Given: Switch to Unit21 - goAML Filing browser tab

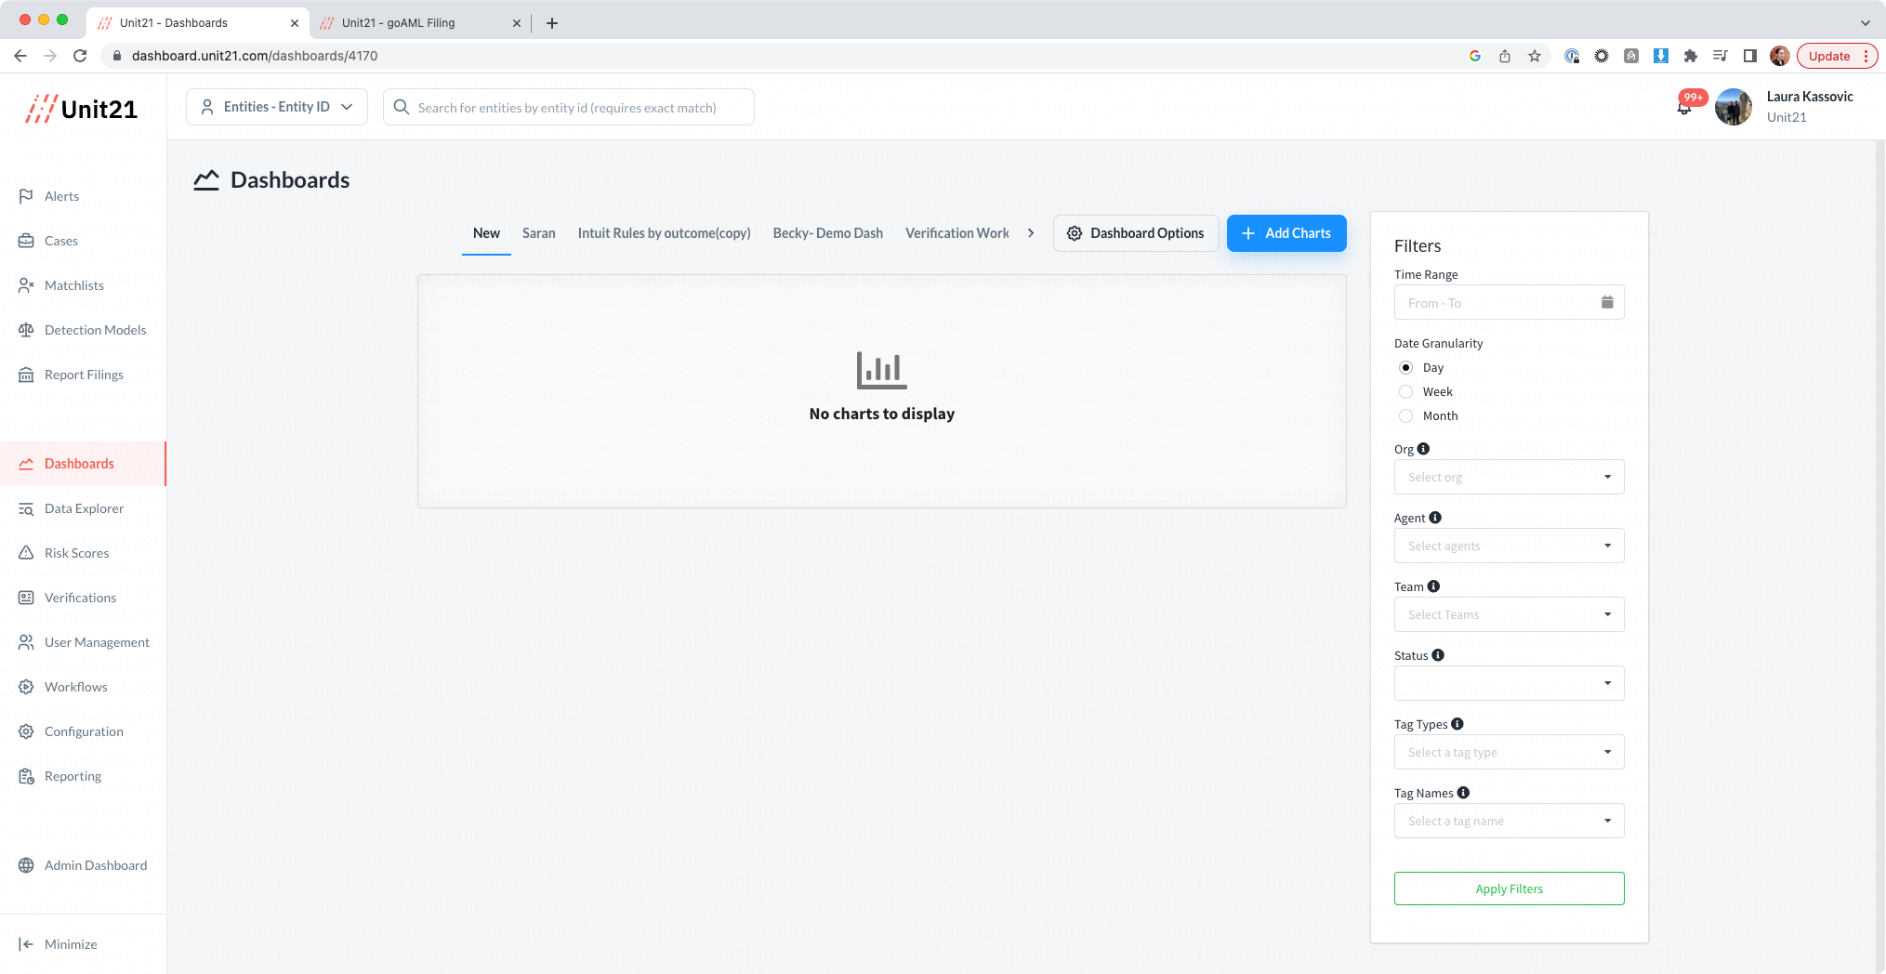Looking at the screenshot, I should pos(418,23).
